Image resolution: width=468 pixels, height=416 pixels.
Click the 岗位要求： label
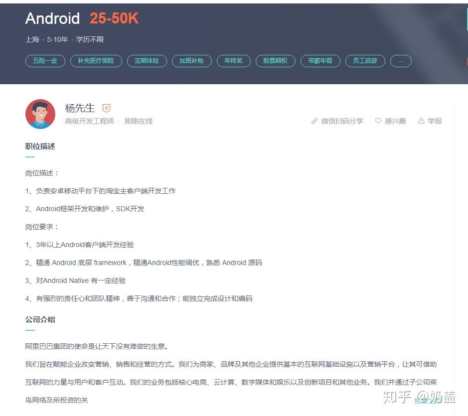click(x=42, y=227)
